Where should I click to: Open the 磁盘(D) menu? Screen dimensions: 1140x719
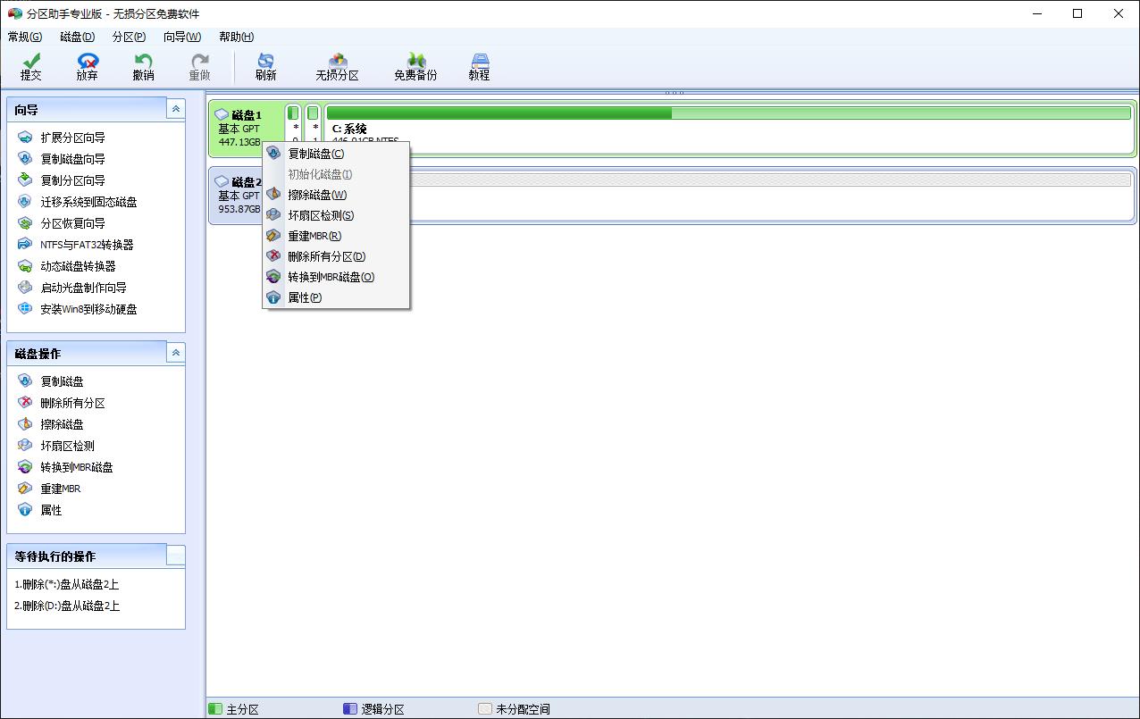pyautogui.click(x=76, y=37)
